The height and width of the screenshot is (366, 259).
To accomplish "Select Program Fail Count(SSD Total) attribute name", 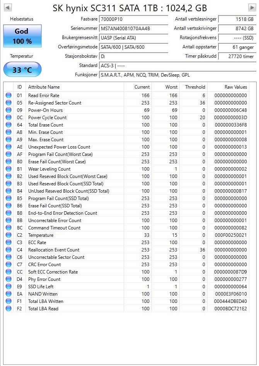I will (x=58, y=198).
